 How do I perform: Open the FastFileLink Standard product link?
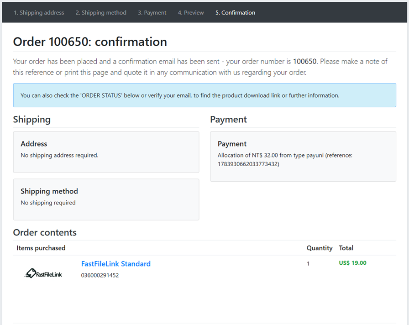(x=116, y=264)
